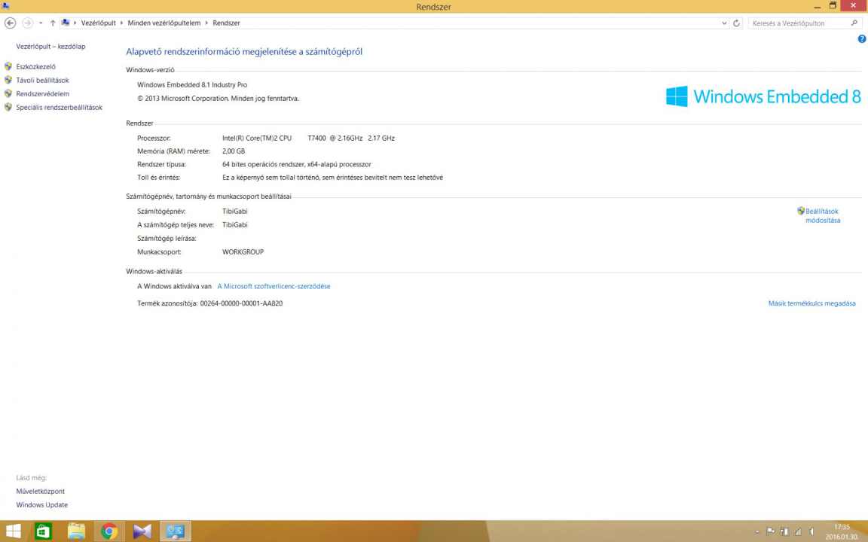Expand the chevron before Rendszer breadcrumb
The width and height of the screenshot is (868, 542).
coord(206,23)
